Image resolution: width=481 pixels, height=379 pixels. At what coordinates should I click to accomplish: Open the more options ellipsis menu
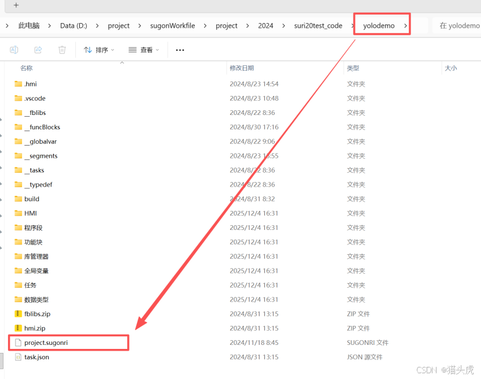(180, 50)
